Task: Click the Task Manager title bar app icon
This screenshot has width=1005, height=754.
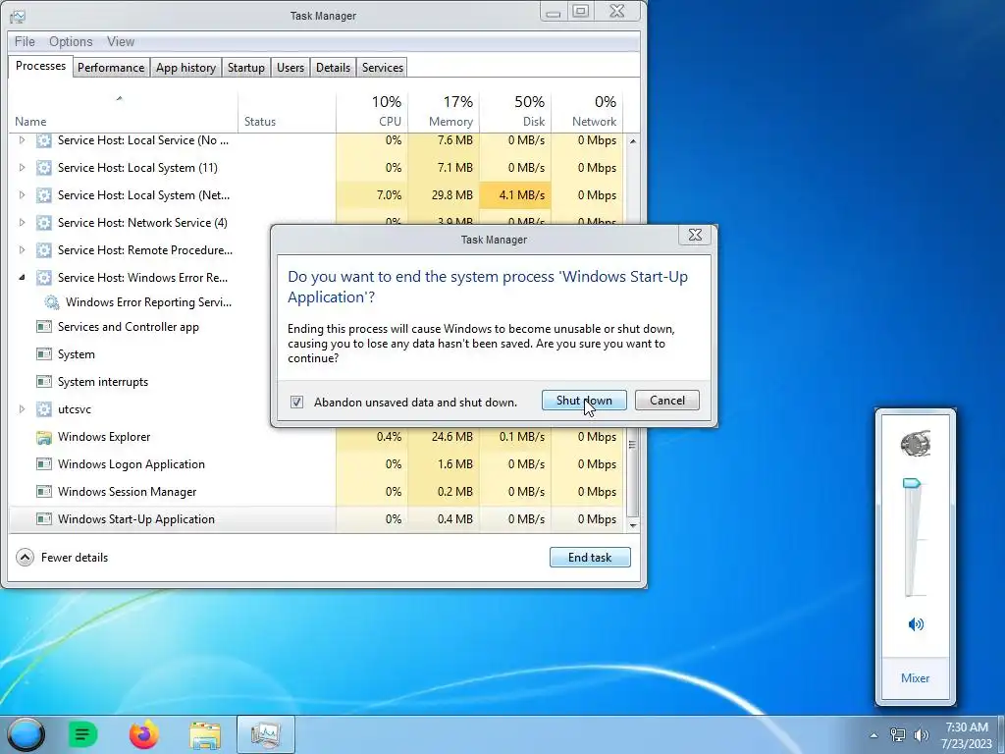Action: tap(18, 16)
